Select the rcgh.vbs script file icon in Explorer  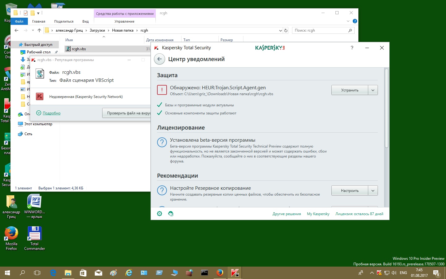click(x=68, y=49)
